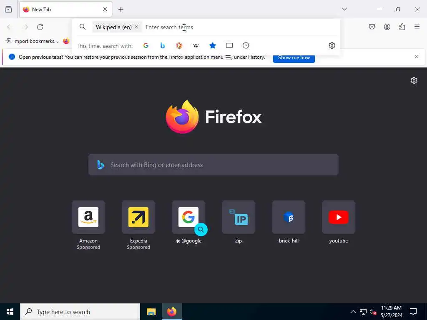
Task: Click the Firefox taskbar icon
Action: point(171,312)
